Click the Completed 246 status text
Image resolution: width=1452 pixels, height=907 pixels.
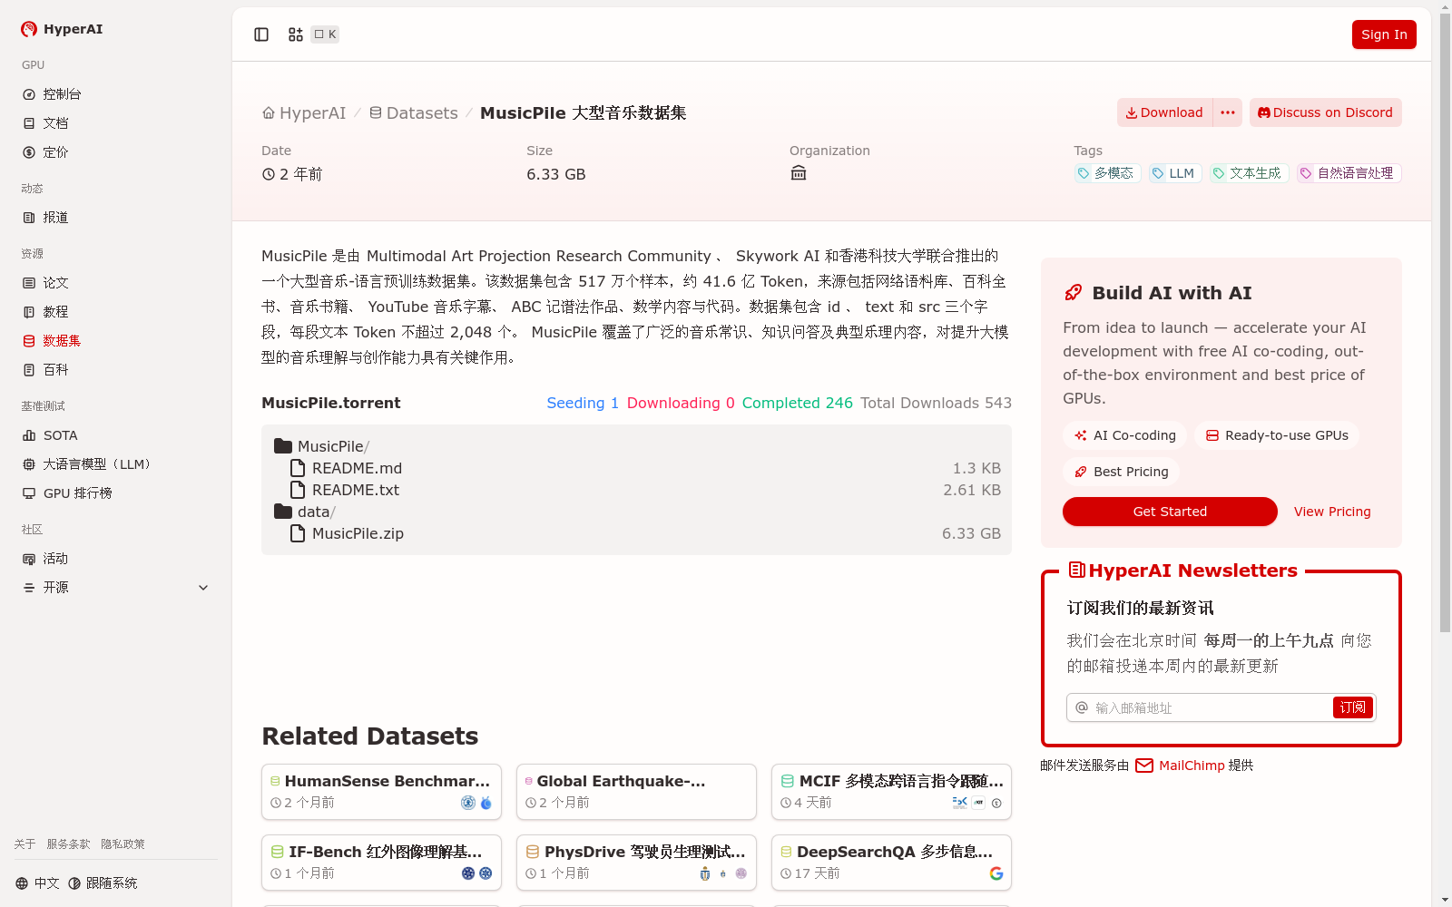pos(797,403)
